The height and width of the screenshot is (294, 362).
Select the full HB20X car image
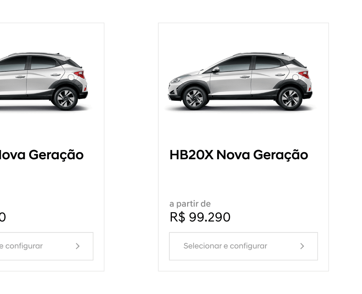tap(240, 81)
